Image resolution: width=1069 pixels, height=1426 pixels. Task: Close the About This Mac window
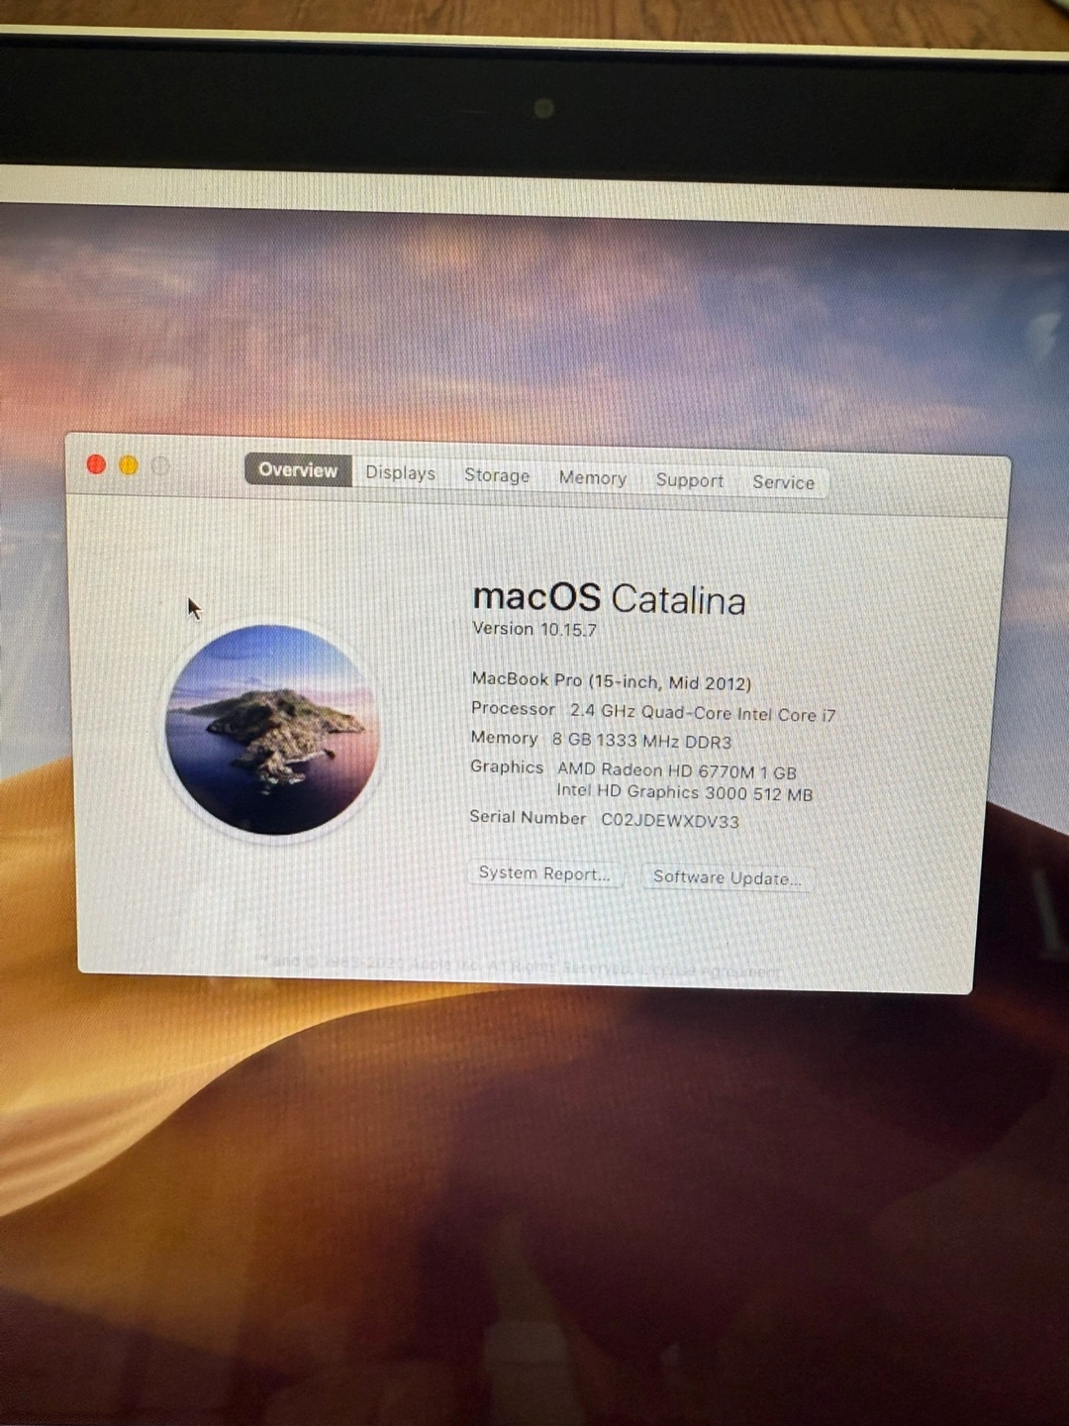coord(96,464)
